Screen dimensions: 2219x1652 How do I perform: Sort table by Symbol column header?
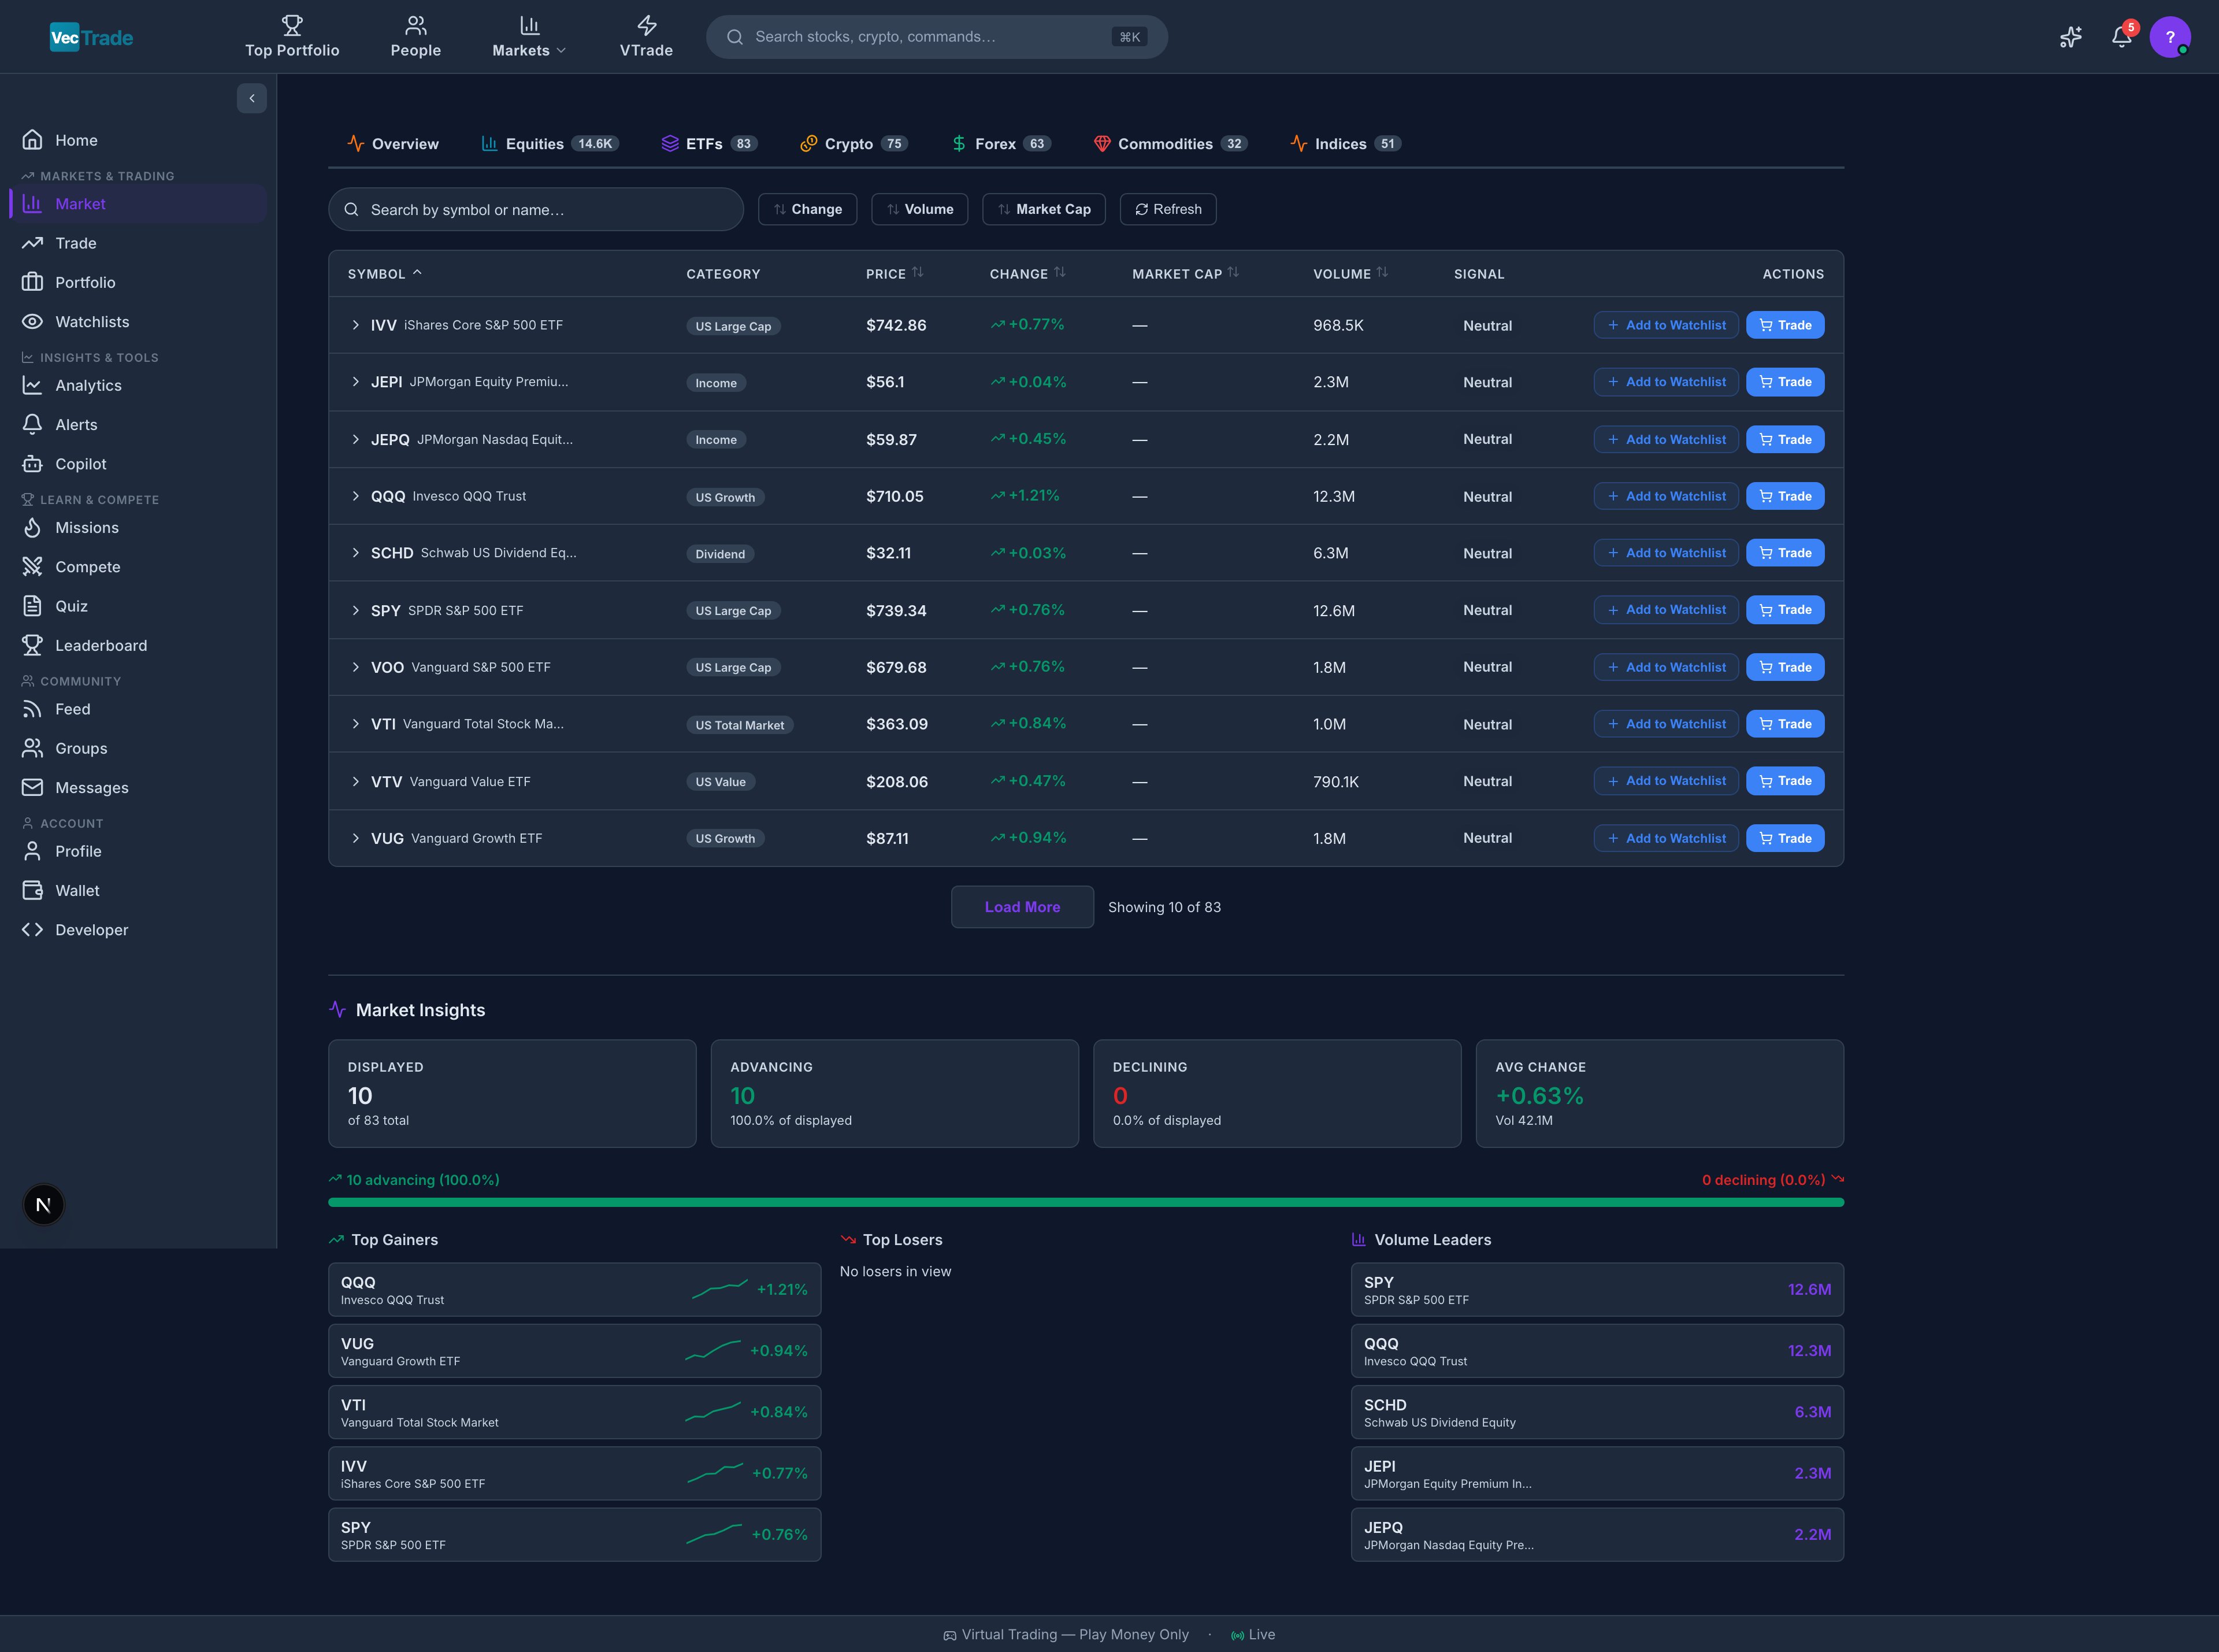tap(385, 273)
